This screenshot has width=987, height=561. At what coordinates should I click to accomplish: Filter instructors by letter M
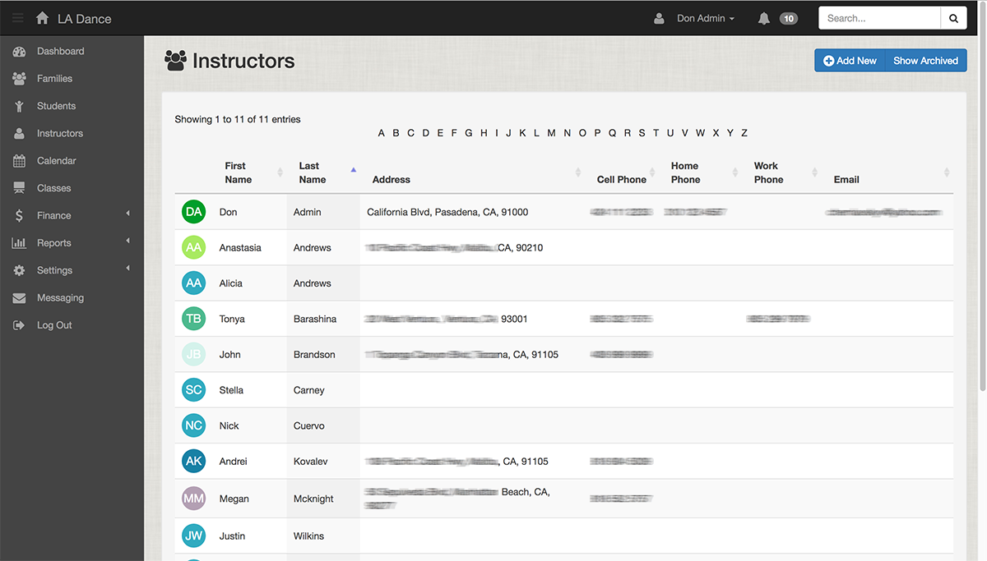pyautogui.click(x=551, y=133)
